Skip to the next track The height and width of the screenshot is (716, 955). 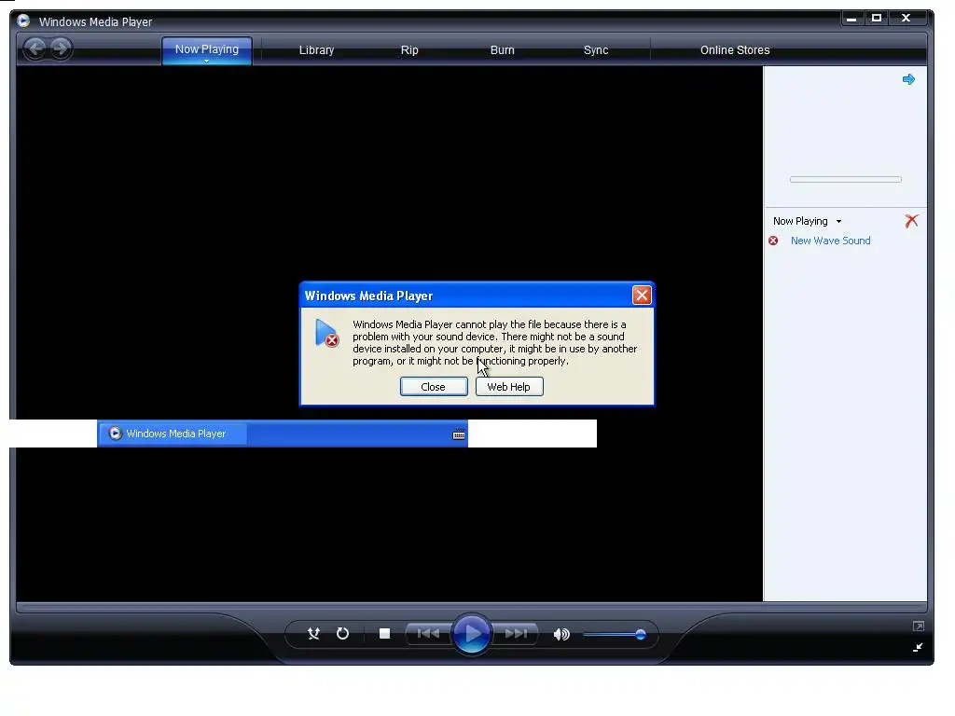point(515,634)
